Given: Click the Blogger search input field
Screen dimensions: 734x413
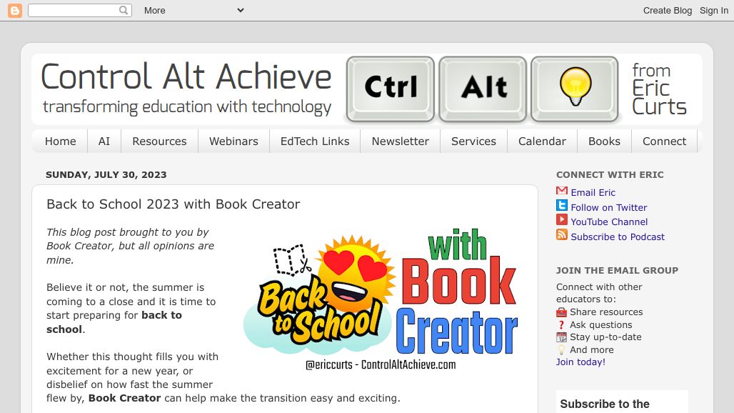Looking at the screenshot, I should pos(74,10).
